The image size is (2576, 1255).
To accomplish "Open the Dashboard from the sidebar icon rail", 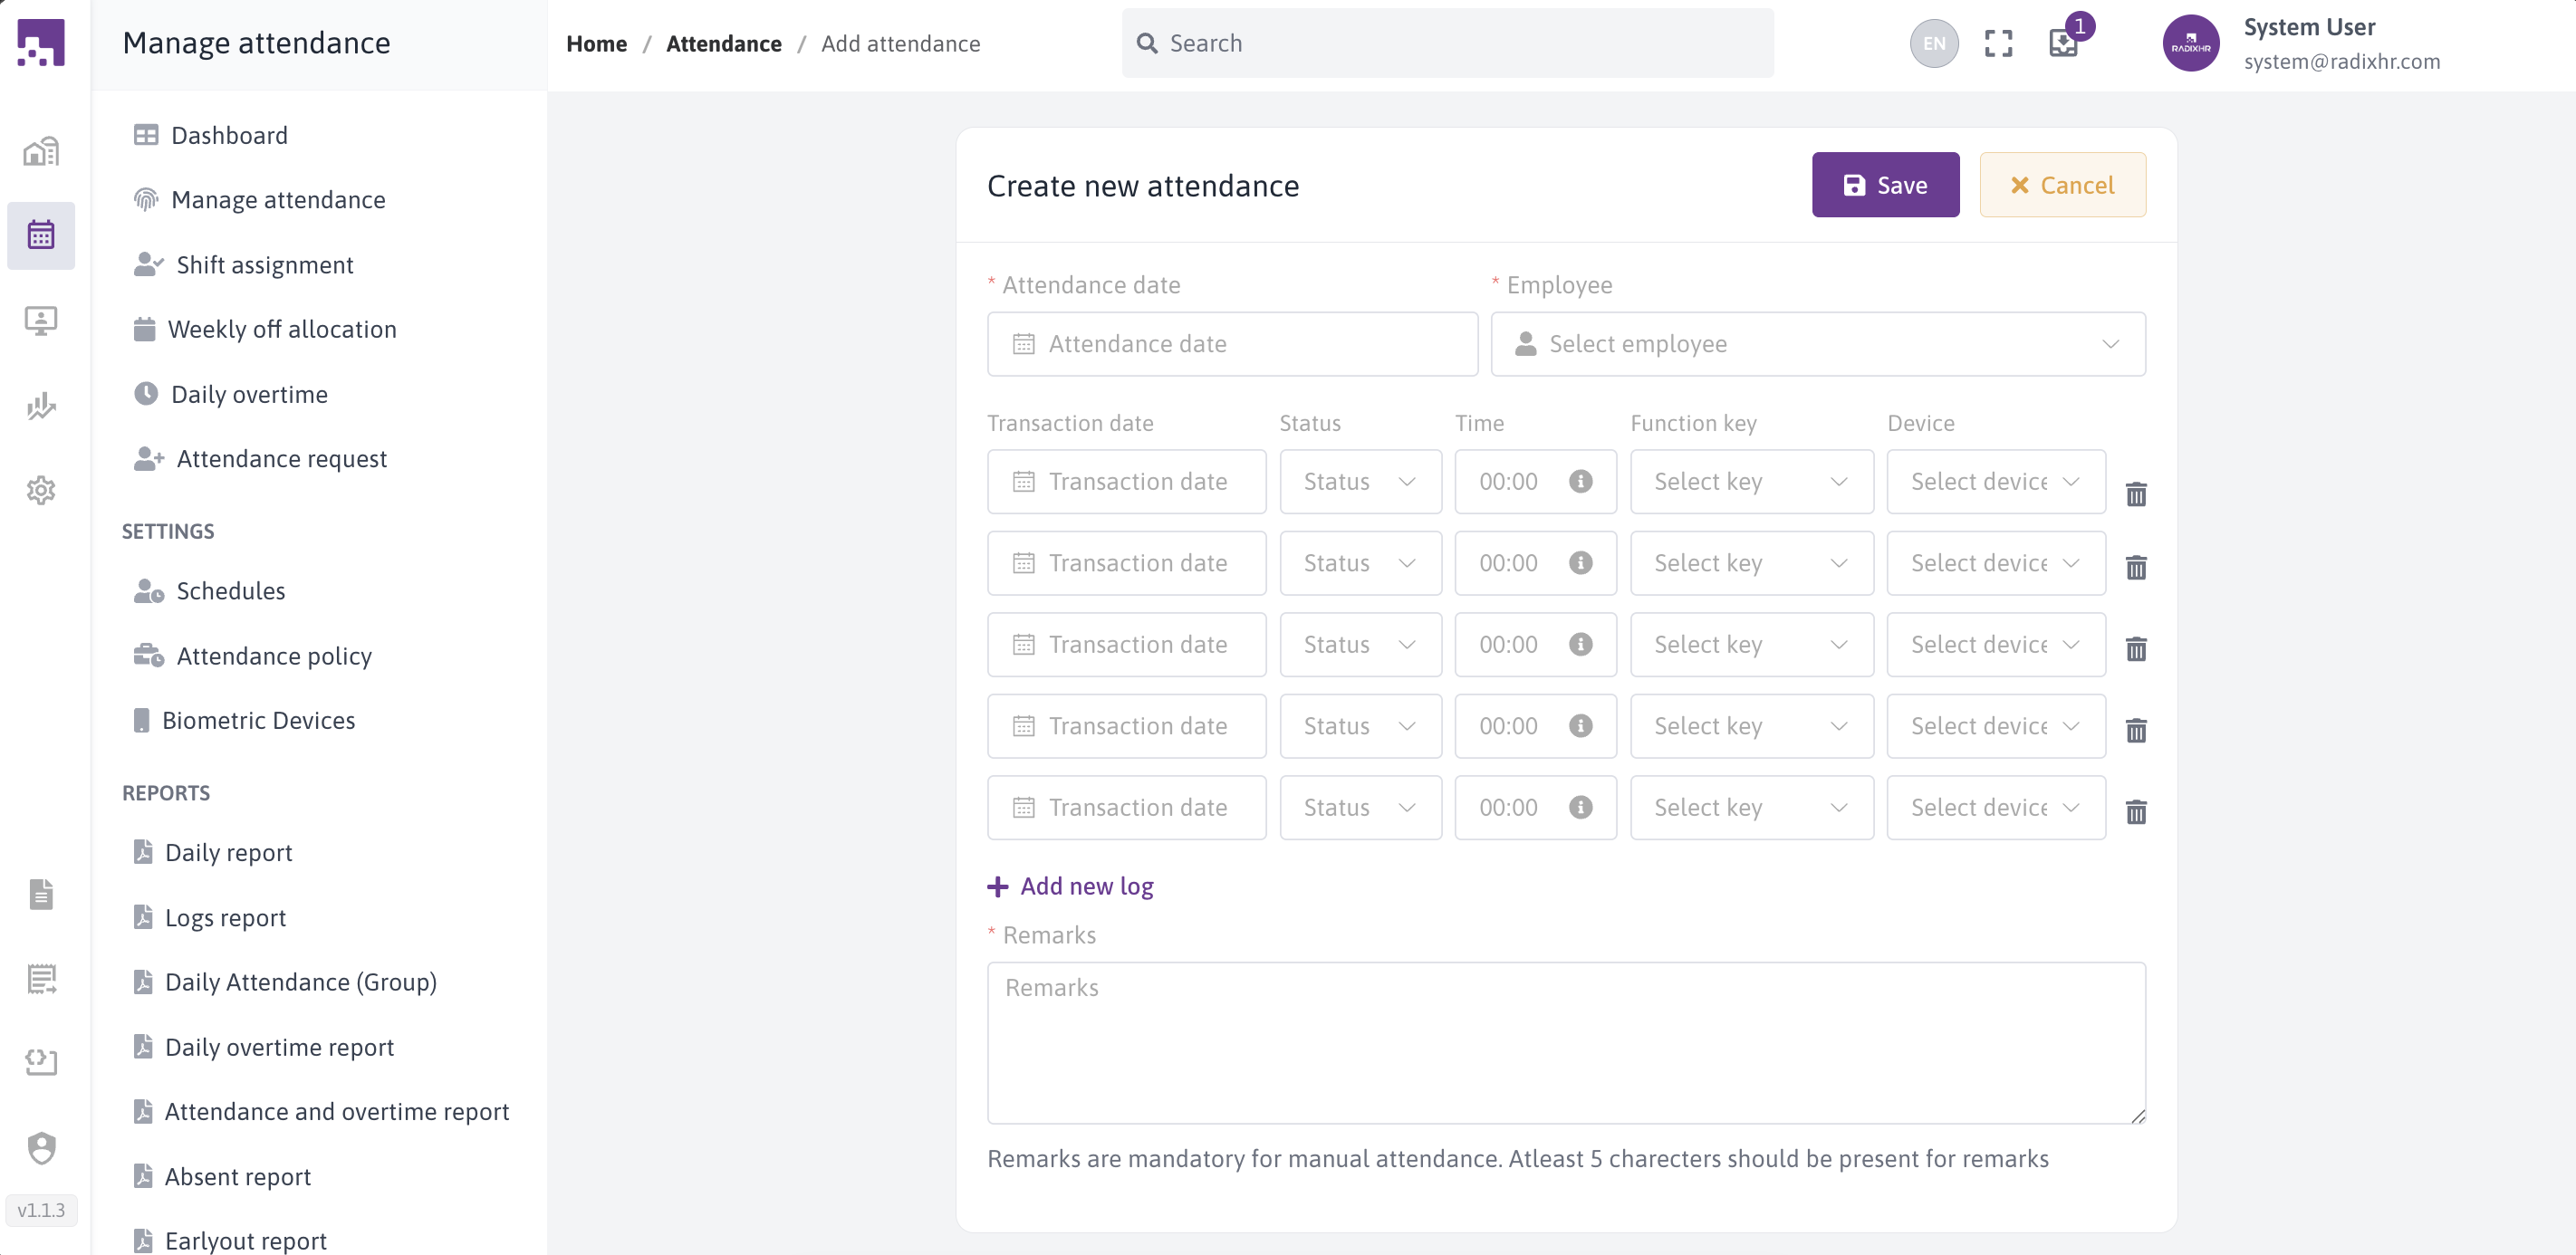I will [40, 150].
